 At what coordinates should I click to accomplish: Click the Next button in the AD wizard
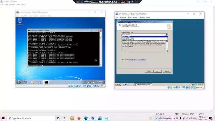(x=158, y=71)
